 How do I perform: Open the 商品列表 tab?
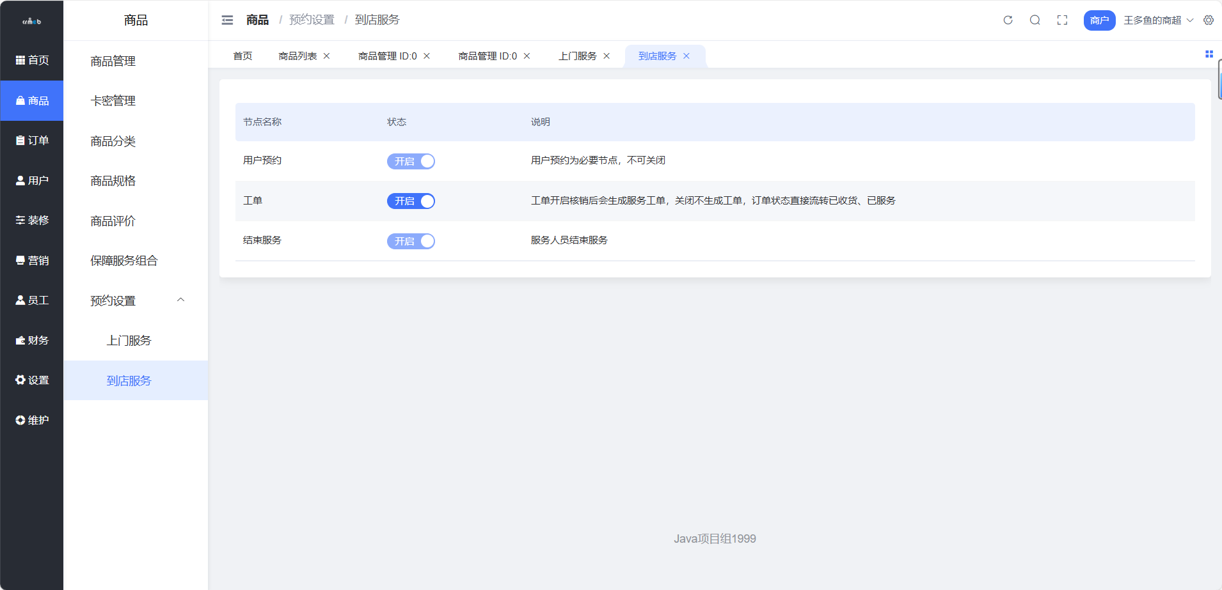click(x=297, y=56)
